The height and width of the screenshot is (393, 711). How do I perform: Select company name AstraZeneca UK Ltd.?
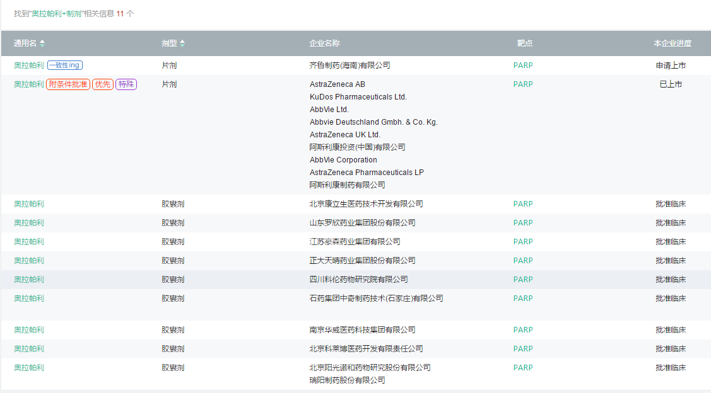[x=345, y=135]
